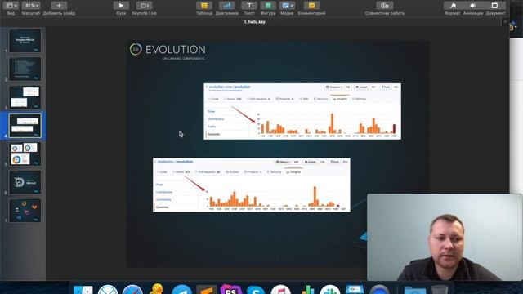Select the evolution-cms GitHub insights screenshot image

(x=302, y=111)
